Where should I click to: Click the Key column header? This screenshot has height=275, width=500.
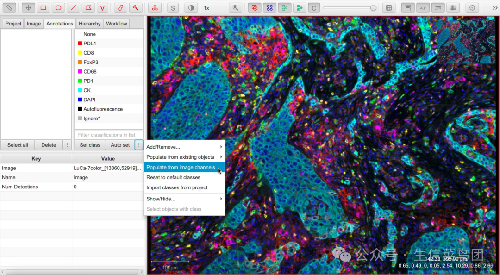point(37,158)
